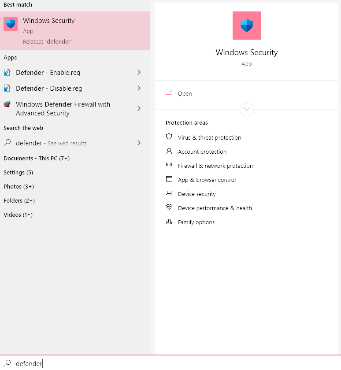This screenshot has height=370, width=341.
Task: Click the Firewall & network protection antenna icon
Action: pos(169,165)
